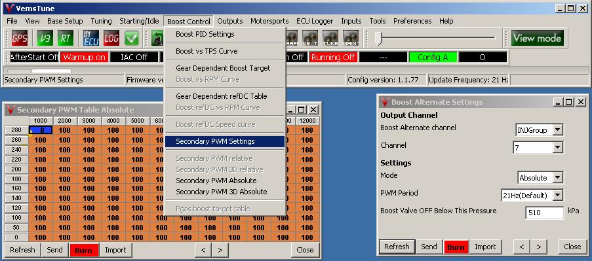Click Send in Secondary PWM Table window
The image size is (592, 261).
[x=55, y=250]
